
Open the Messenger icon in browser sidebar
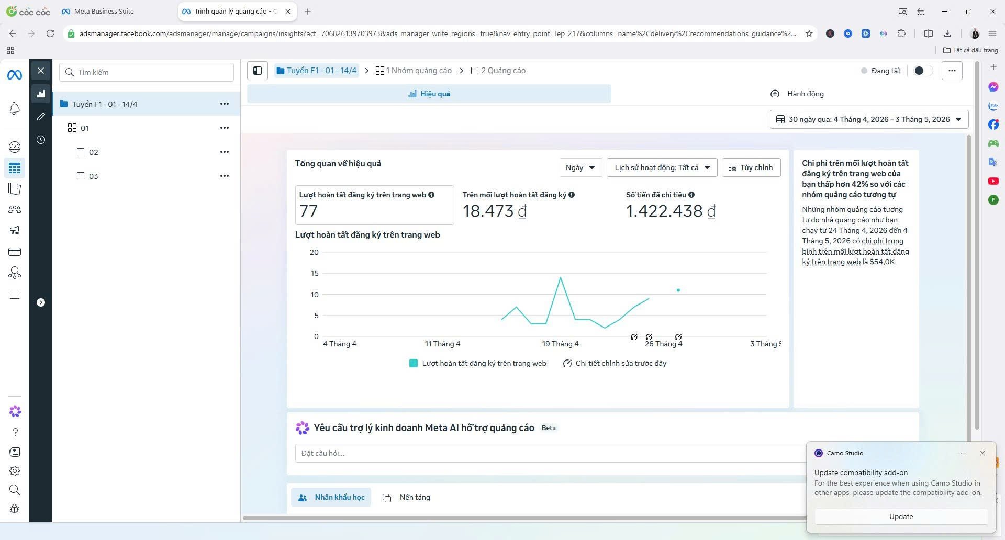(x=993, y=87)
